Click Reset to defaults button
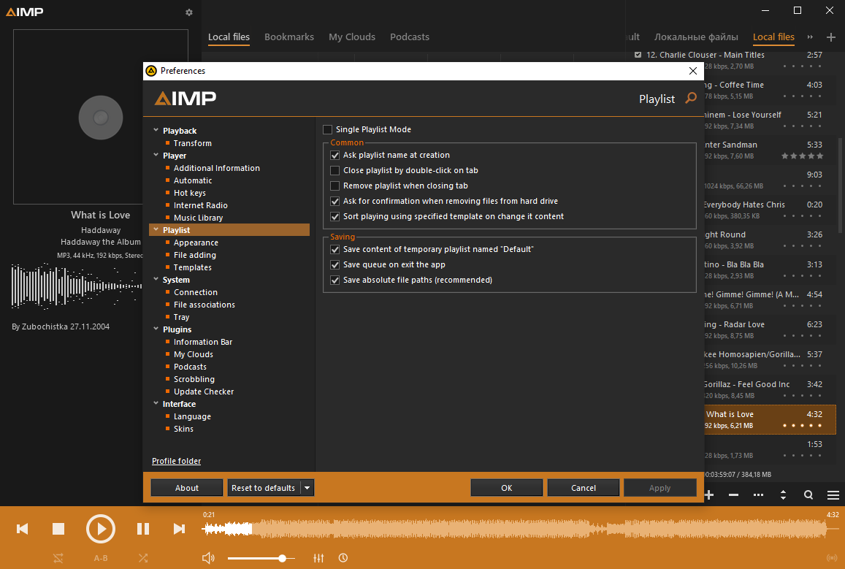 point(264,488)
